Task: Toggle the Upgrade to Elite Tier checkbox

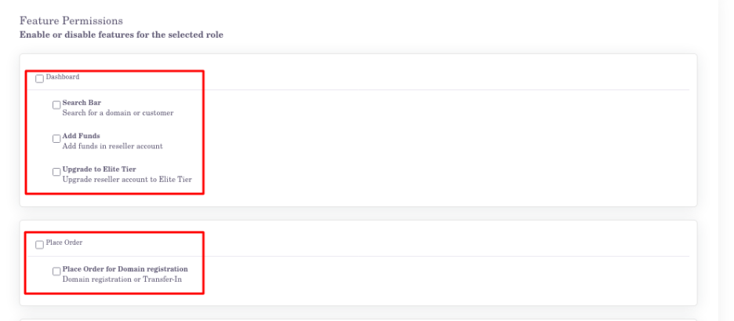Action: 56,172
